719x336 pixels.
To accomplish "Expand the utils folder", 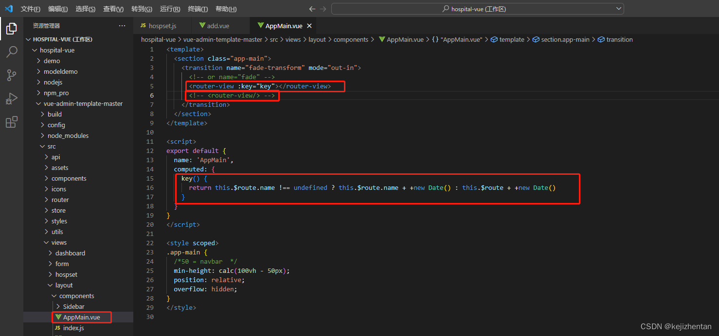I will [78, 232].
